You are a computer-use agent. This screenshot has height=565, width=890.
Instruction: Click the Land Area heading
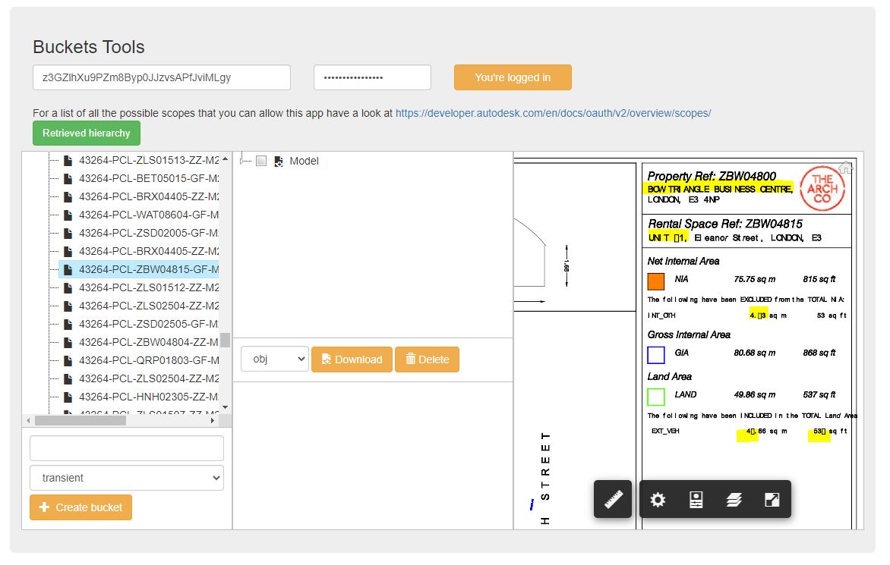[670, 377]
